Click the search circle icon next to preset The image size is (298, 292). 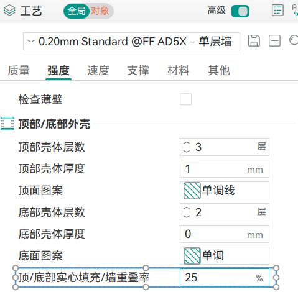click(x=294, y=40)
